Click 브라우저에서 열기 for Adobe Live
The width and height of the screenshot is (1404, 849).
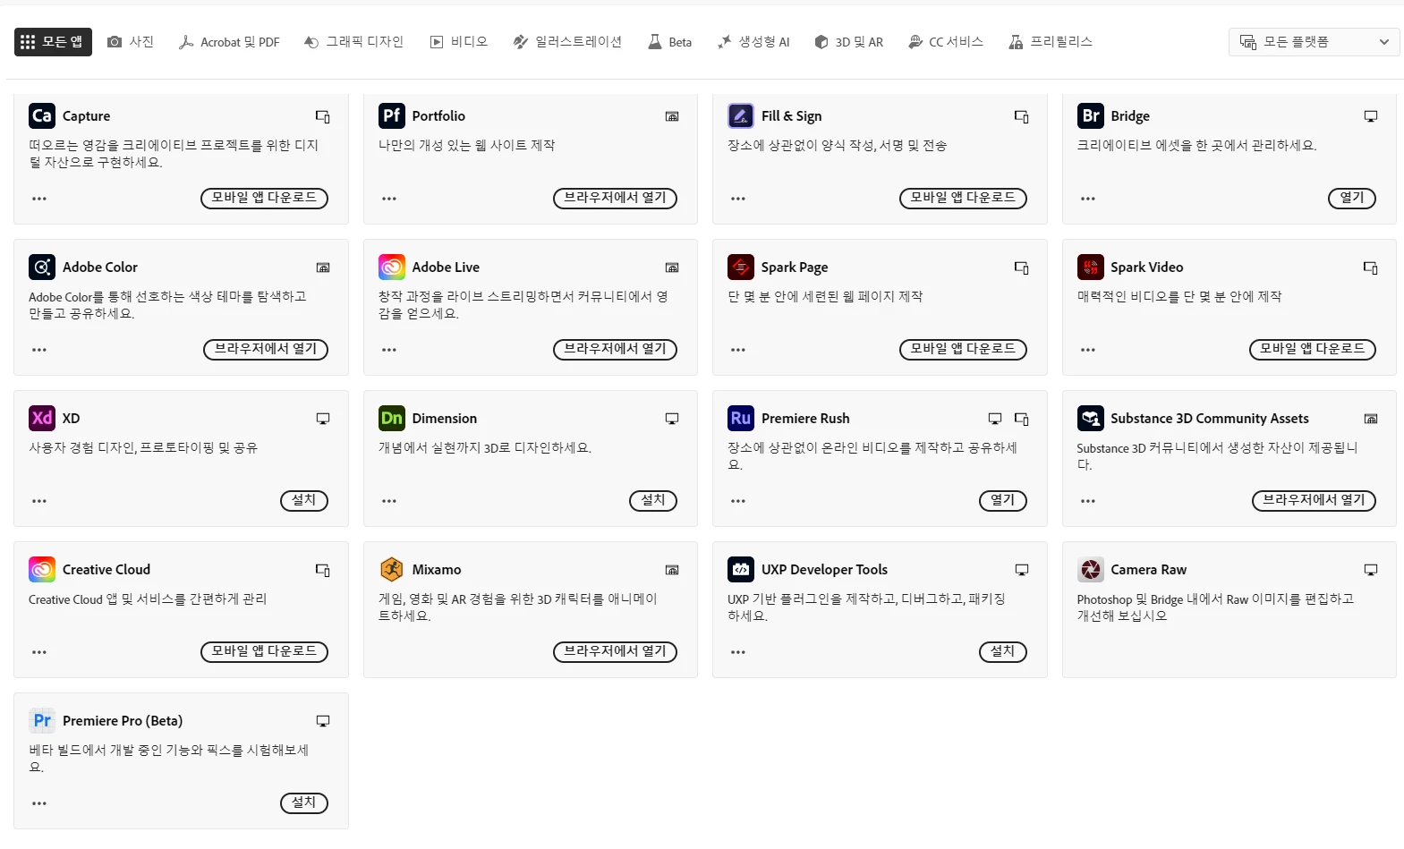pos(615,350)
